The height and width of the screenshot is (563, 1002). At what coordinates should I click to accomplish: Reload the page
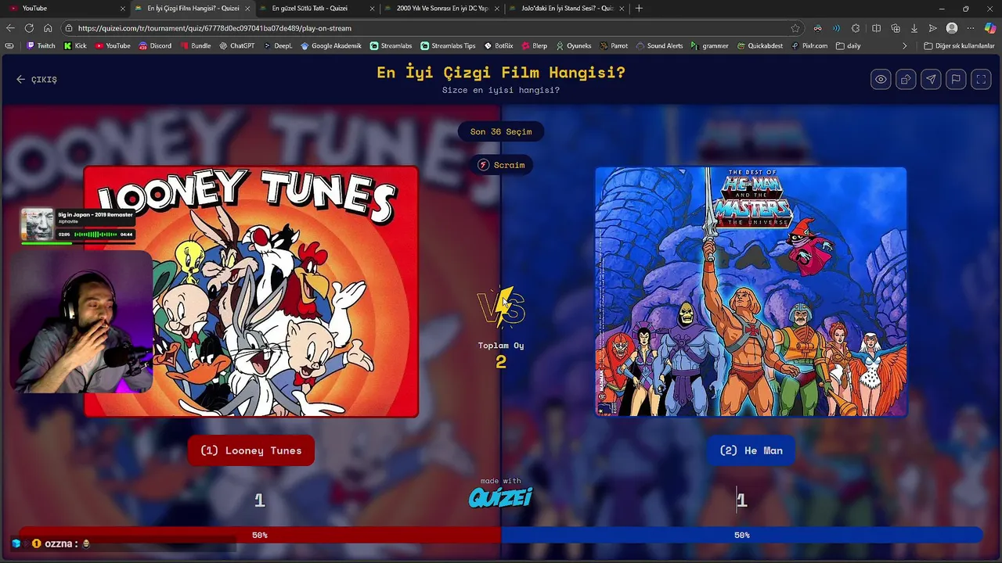point(29,28)
